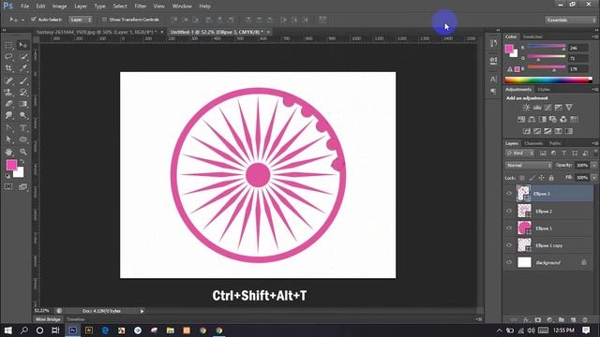Switch to the Styles tab

pos(544,90)
